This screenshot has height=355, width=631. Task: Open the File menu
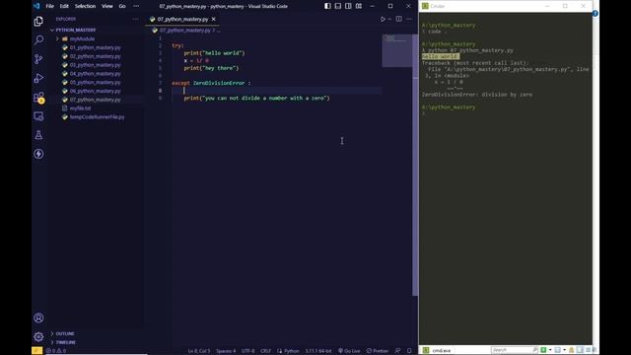(x=50, y=6)
